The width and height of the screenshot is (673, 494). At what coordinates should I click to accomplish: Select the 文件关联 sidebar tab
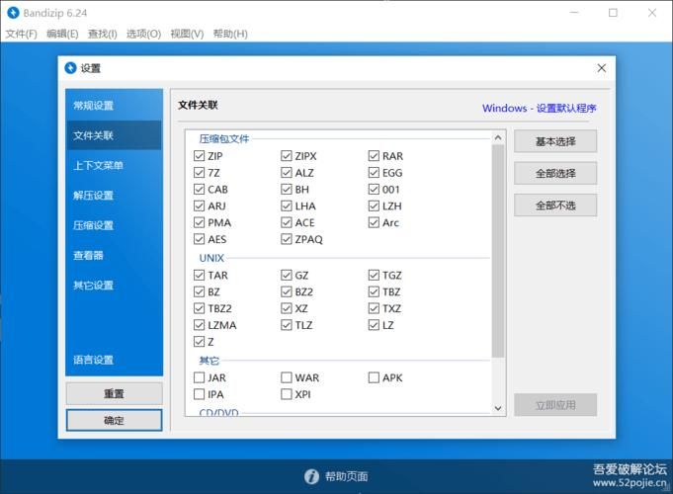(x=115, y=135)
